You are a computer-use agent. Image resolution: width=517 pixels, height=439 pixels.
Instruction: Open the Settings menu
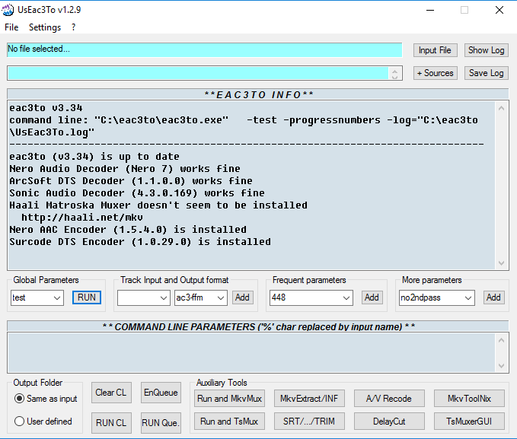coord(45,27)
